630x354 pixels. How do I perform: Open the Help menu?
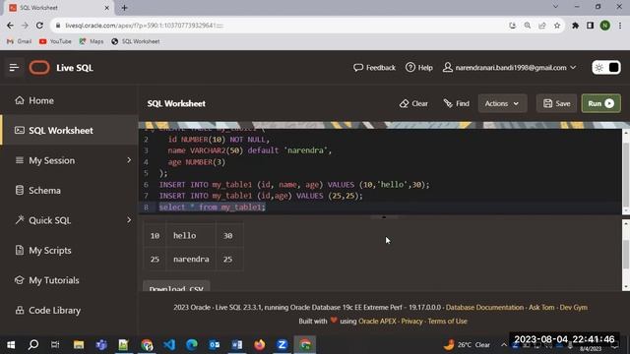[419, 68]
